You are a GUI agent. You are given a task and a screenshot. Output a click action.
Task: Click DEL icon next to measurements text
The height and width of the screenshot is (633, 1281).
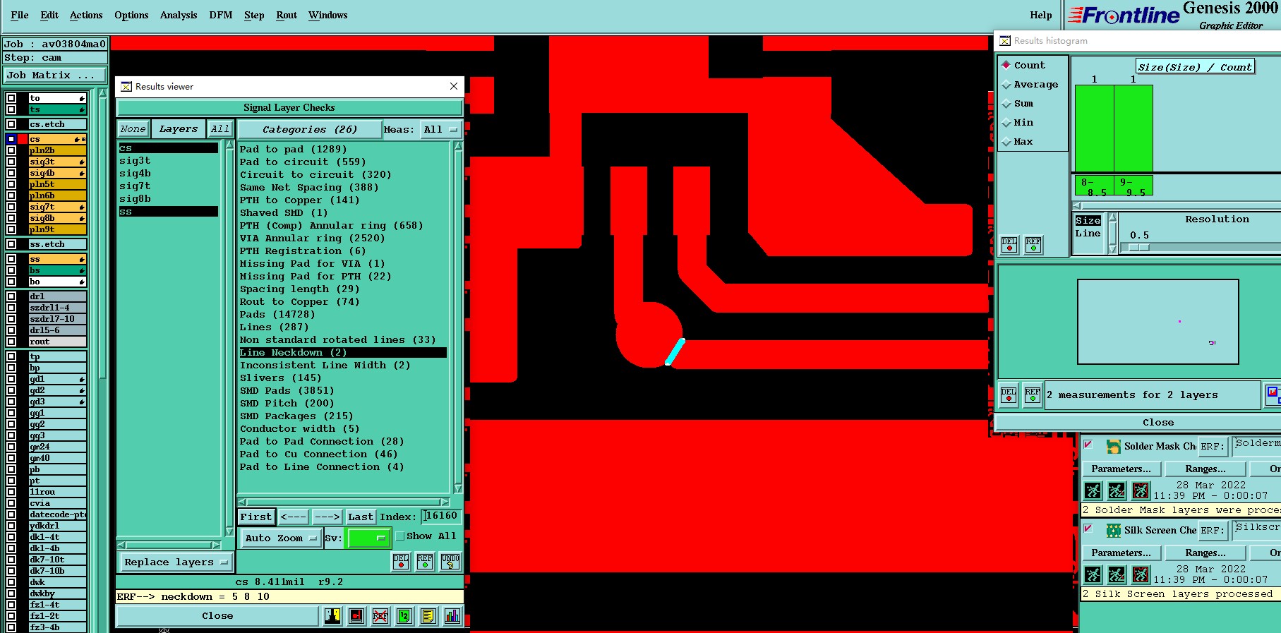point(1009,395)
